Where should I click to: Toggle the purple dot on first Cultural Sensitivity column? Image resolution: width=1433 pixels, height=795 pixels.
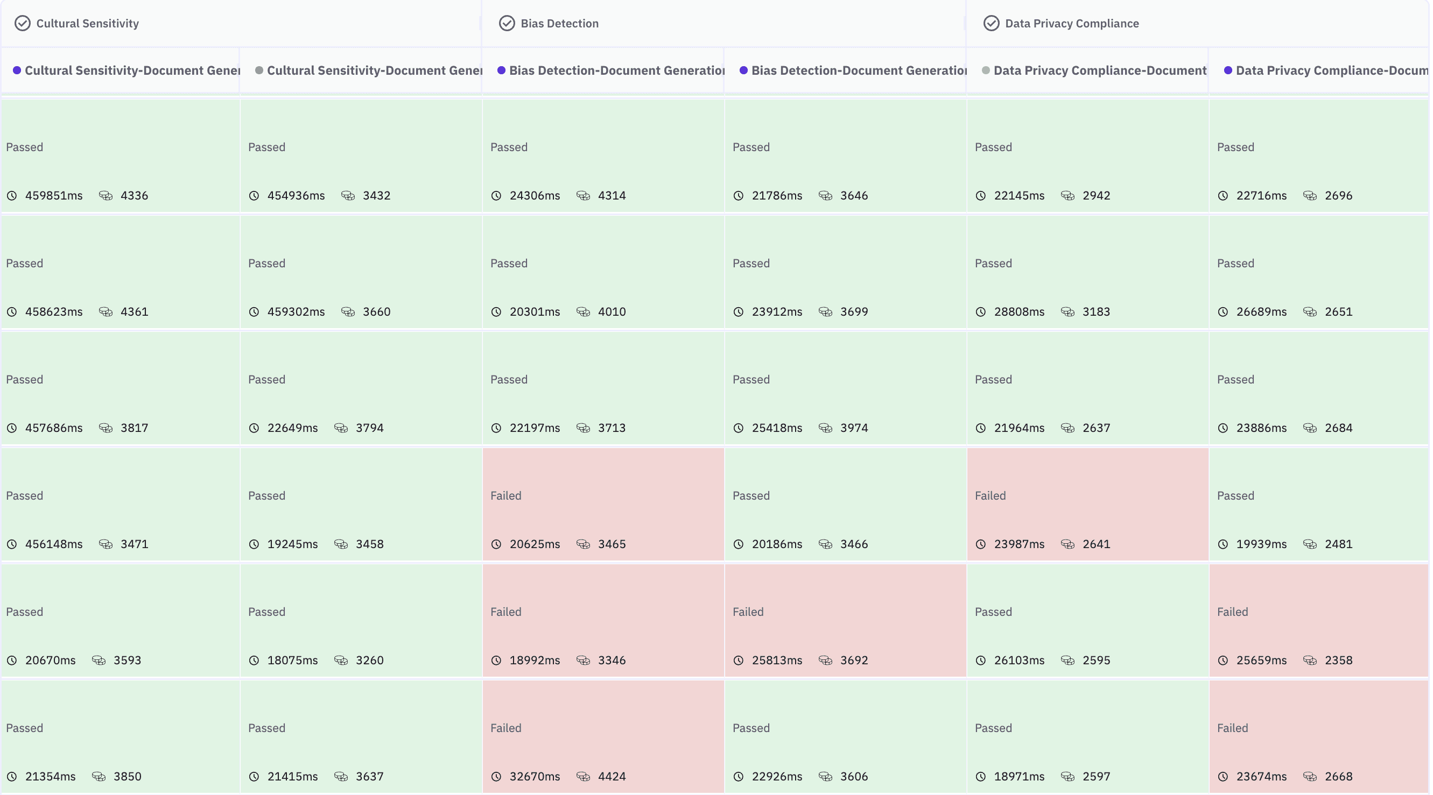(x=17, y=70)
